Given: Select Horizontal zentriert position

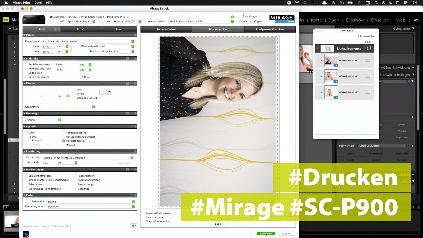Looking at the screenshot, I should click(64, 133).
